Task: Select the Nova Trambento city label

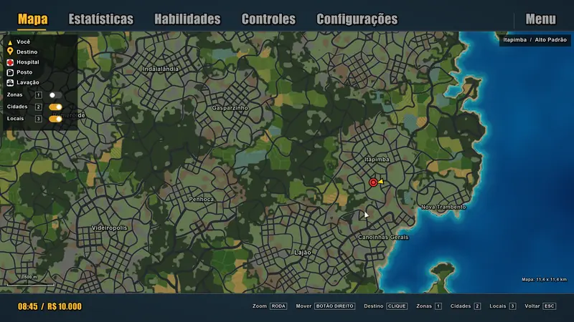Action: pos(443,207)
